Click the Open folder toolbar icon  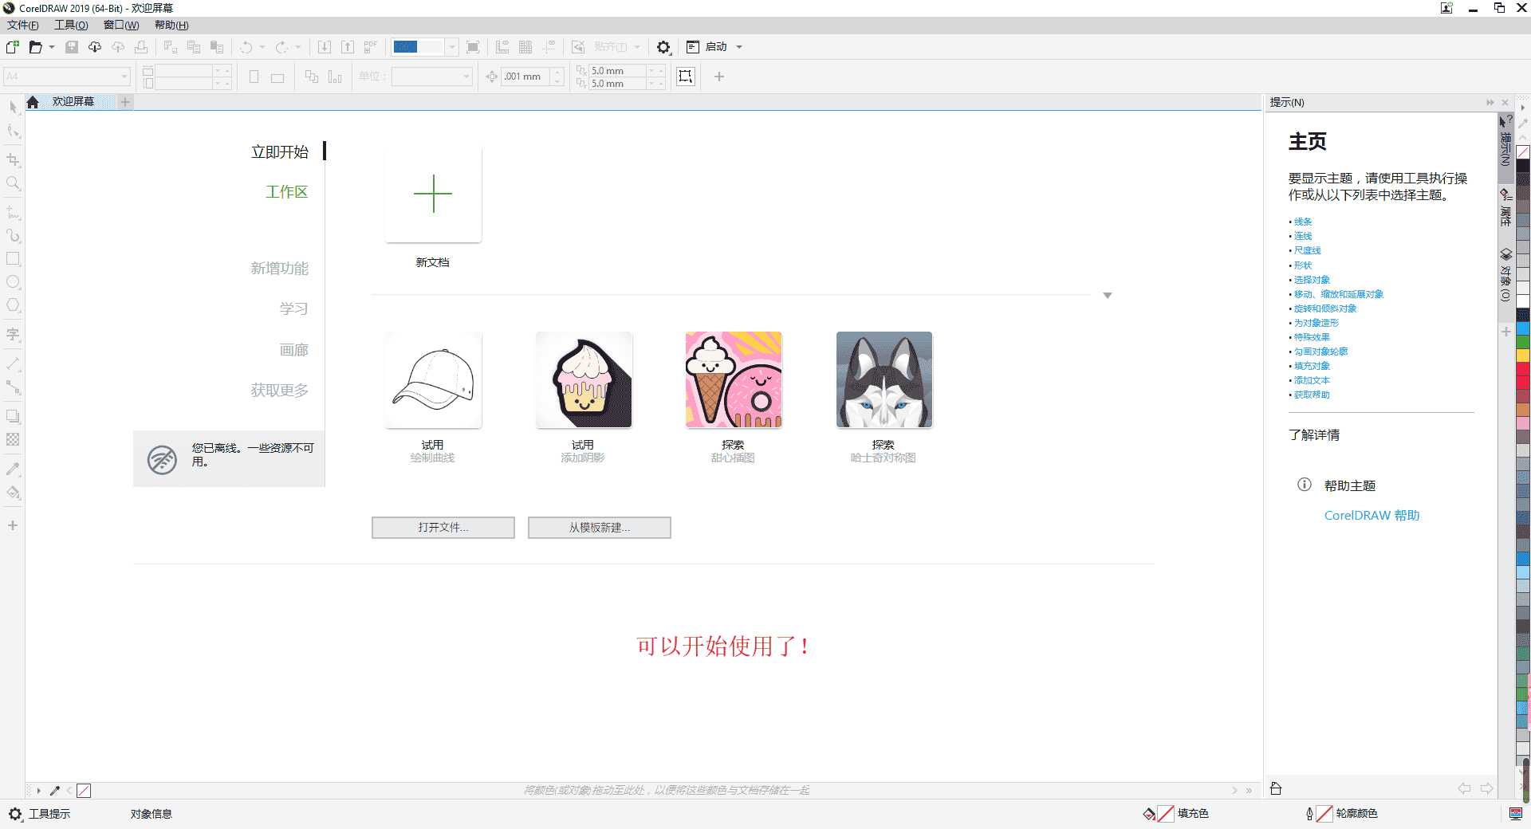(35, 47)
